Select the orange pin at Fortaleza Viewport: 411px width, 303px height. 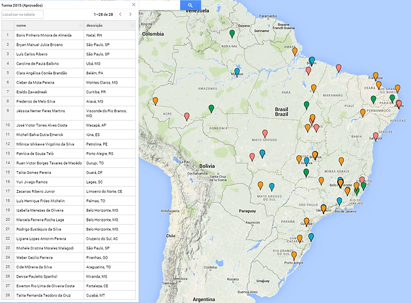click(376, 76)
